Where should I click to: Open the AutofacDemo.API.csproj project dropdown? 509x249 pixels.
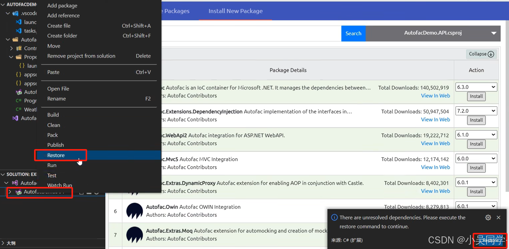click(x=433, y=33)
